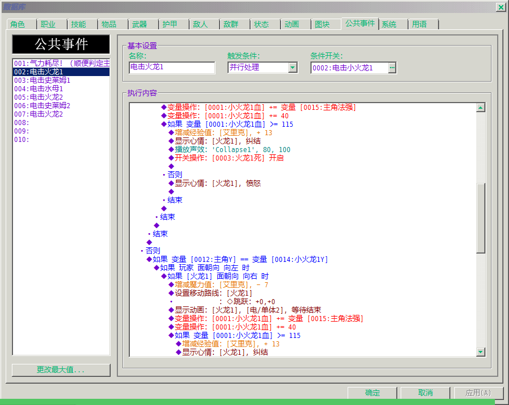The image size is (509, 405).
Task: Go to the 物品 tab
Action: pos(113,24)
